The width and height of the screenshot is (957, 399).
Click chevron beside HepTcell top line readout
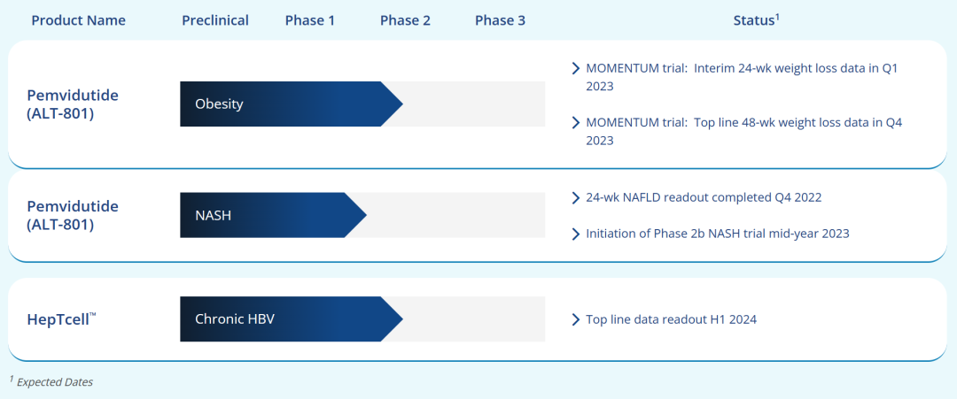pyautogui.click(x=577, y=319)
